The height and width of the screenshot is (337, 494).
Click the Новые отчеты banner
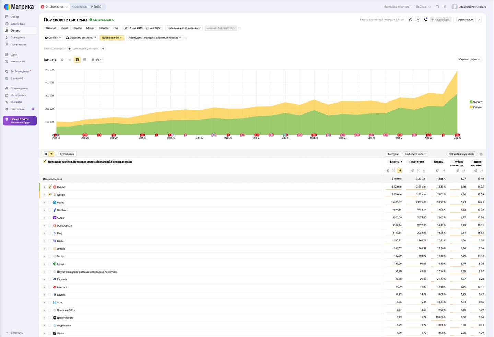click(20, 121)
